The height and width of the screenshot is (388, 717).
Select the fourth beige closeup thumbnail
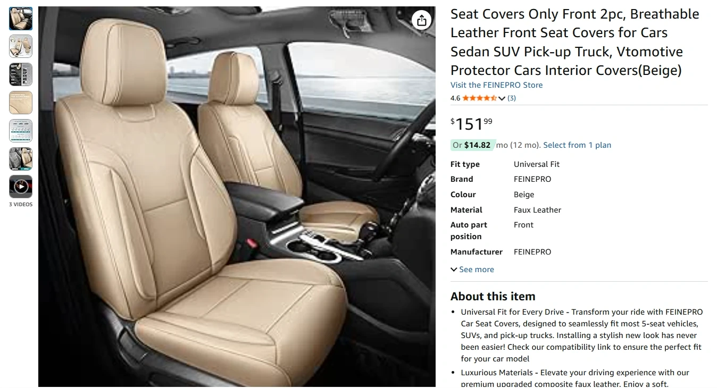[21, 103]
